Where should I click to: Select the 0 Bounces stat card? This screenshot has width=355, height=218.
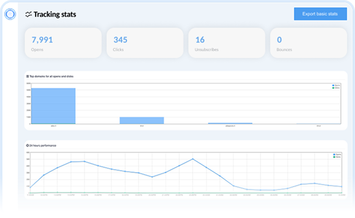[x=307, y=43]
